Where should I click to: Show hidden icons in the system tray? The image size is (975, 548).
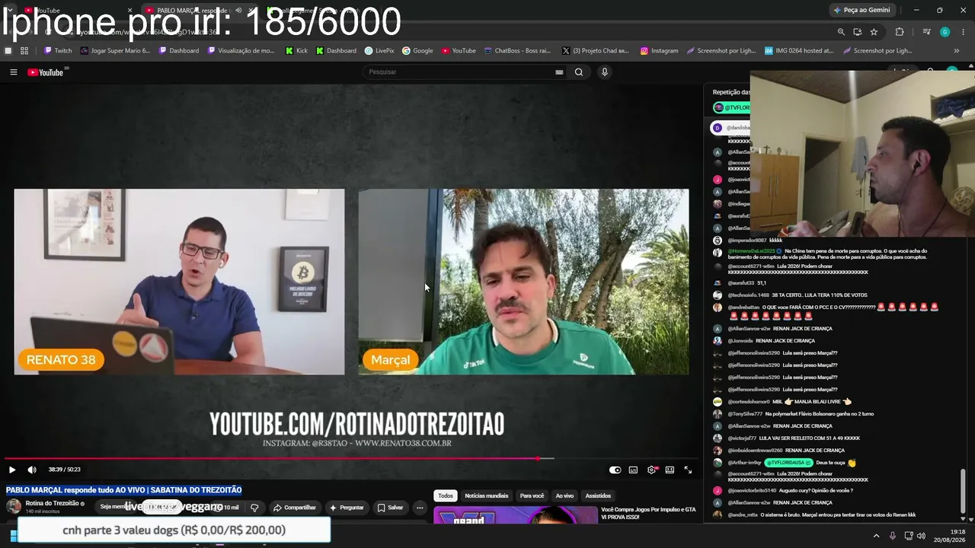[876, 536]
